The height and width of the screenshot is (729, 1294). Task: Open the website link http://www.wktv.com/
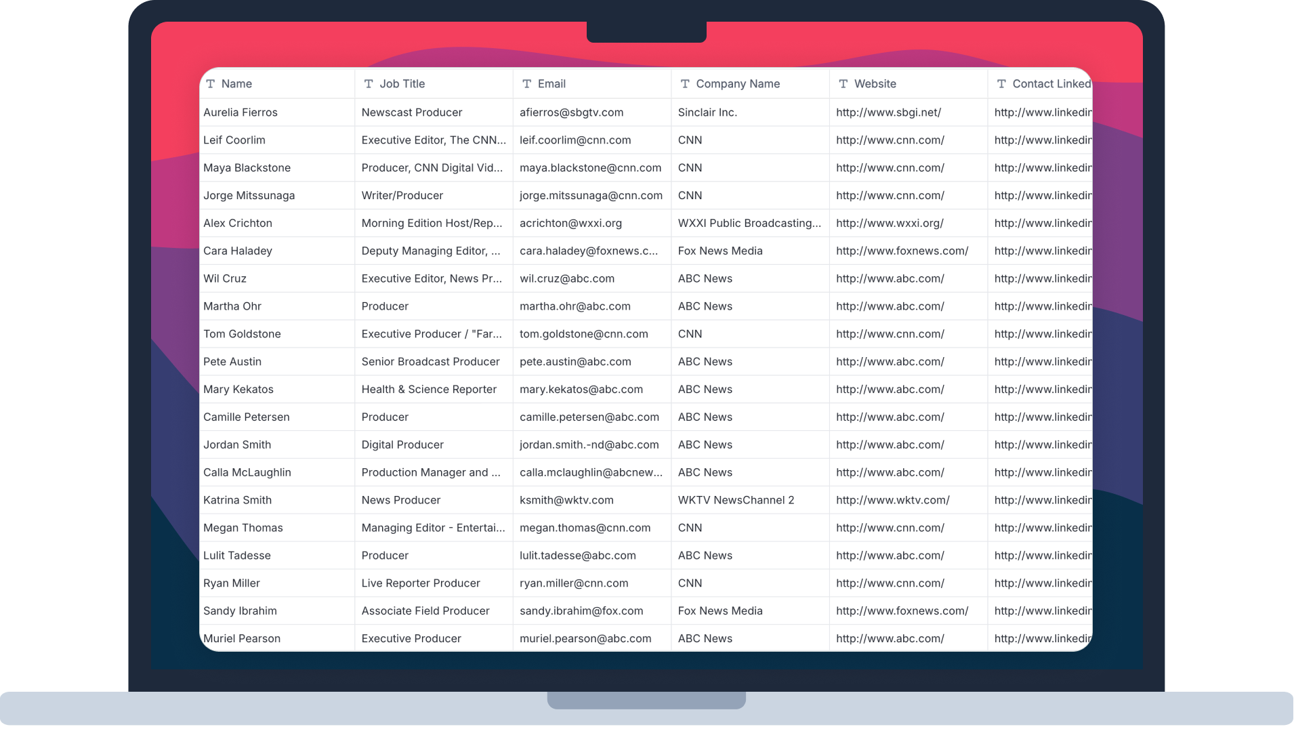[x=893, y=501]
